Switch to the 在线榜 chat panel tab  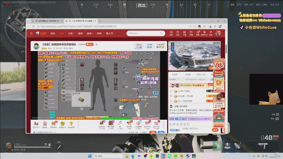pyautogui.click(x=174, y=75)
